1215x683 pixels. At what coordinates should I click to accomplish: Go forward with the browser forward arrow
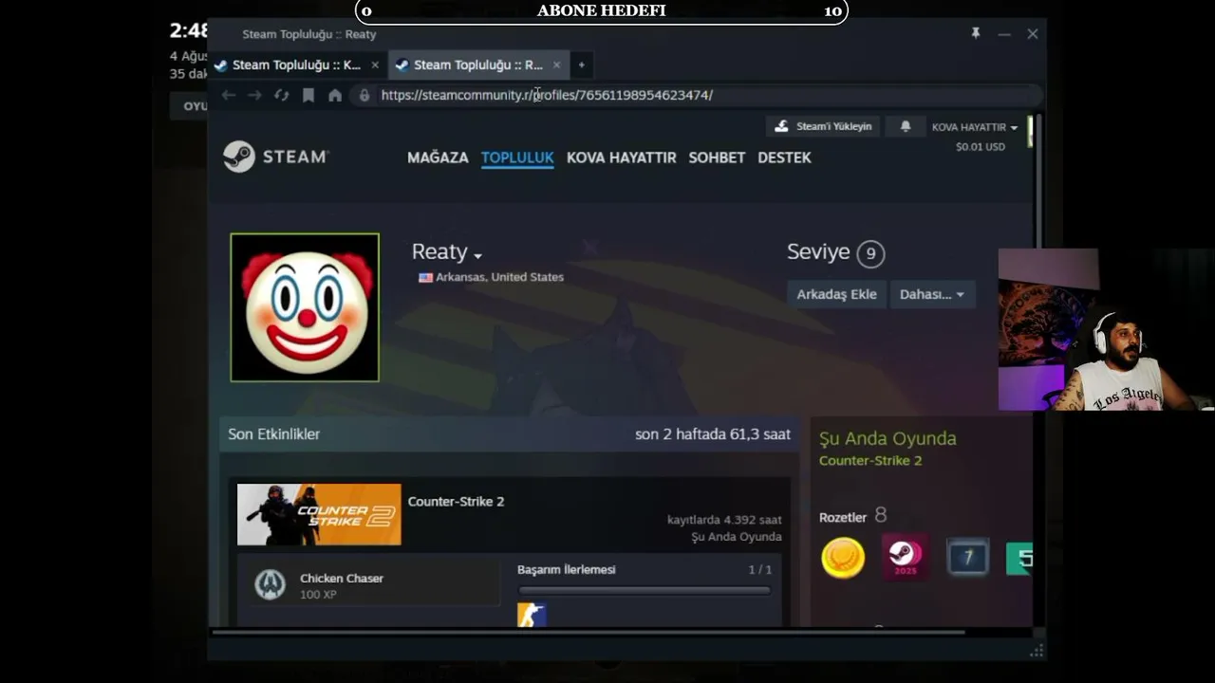254,95
